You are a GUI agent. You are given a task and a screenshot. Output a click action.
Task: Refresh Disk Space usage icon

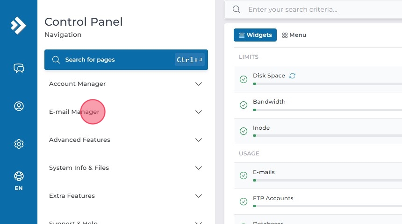click(x=292, y=76)
